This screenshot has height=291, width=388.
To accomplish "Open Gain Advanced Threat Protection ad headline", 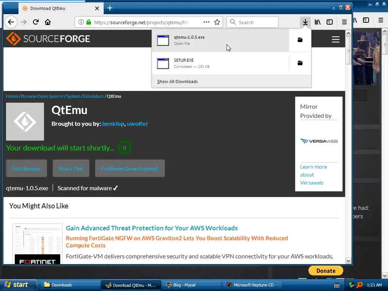I will [x=152, y=228].
